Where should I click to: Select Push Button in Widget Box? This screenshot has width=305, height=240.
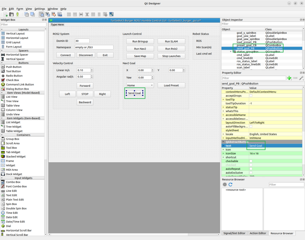tap(14, 67)
